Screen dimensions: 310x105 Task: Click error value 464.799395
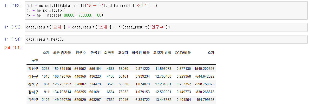[206, 100]
